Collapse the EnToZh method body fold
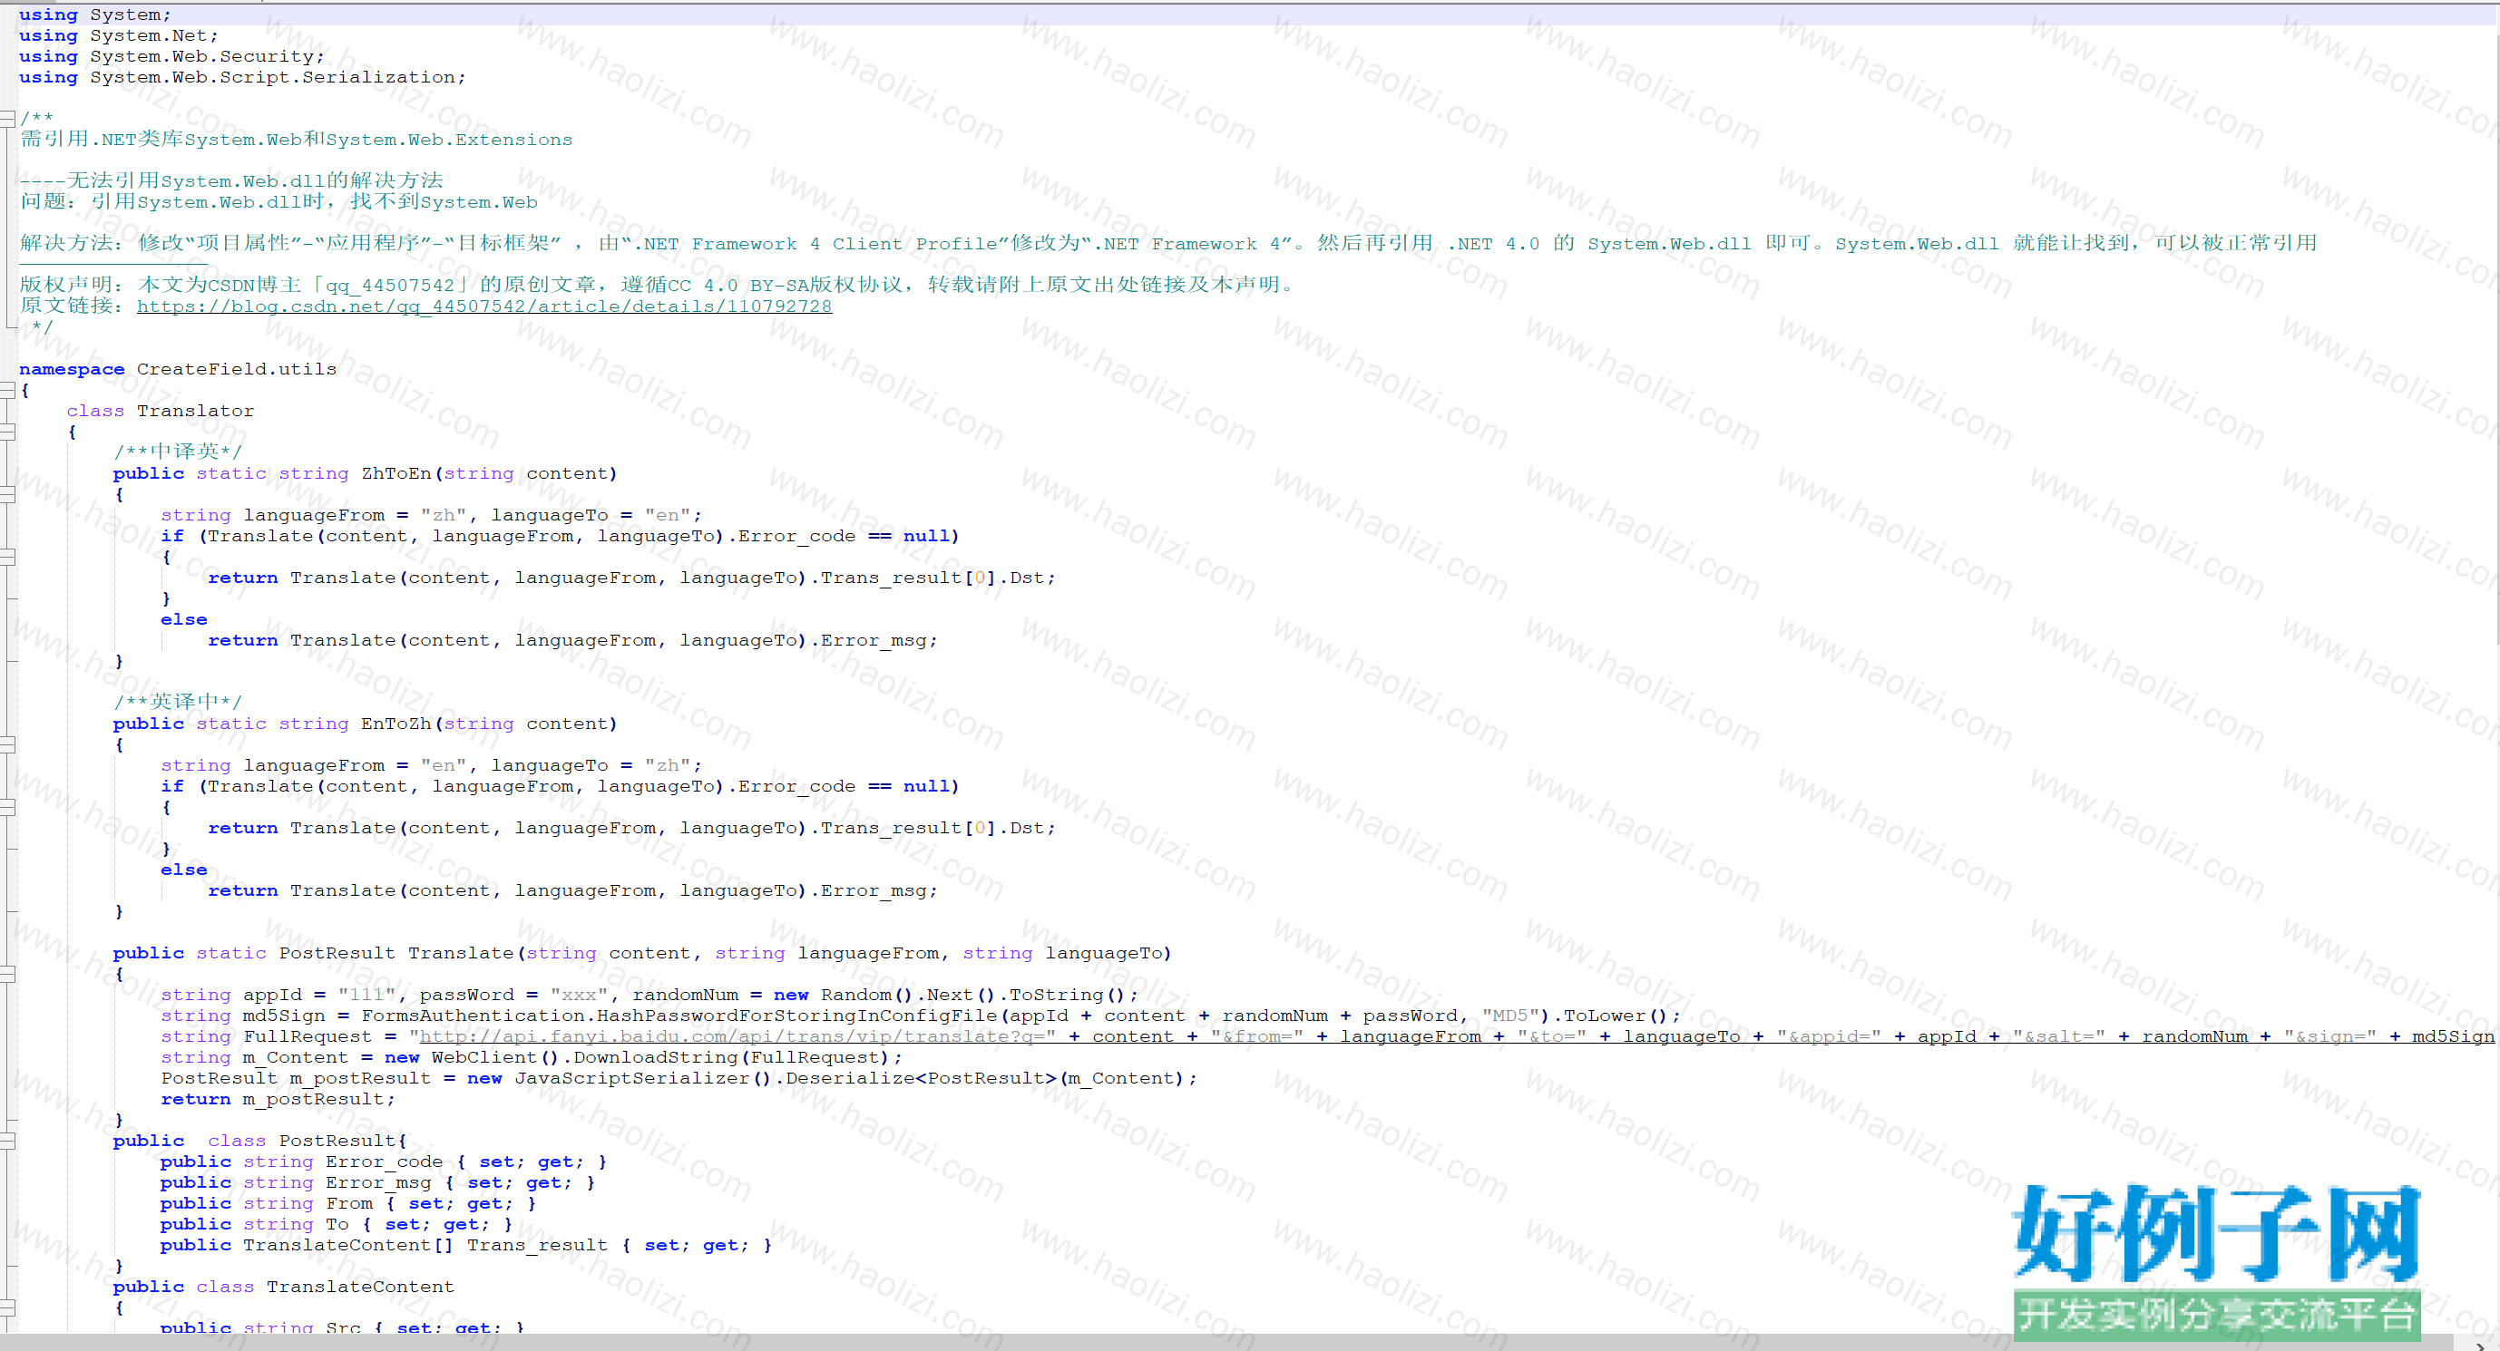This screenshot has width=2500, height=1351. [6, 744]
